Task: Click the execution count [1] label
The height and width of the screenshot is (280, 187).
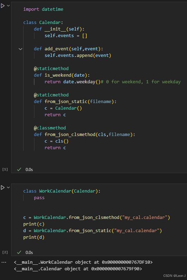Action: tap(5, 169)
